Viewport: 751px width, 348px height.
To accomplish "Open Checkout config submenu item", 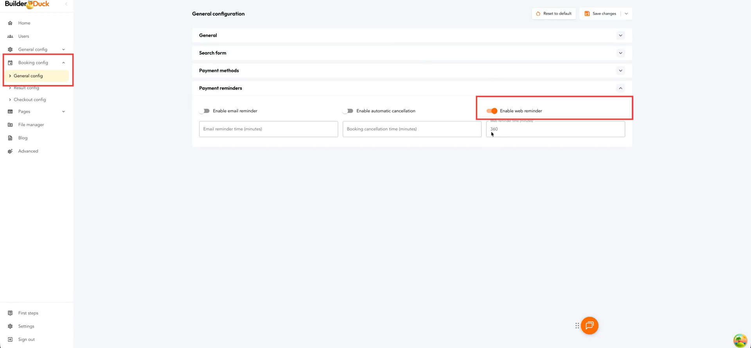I will (30, 100).
